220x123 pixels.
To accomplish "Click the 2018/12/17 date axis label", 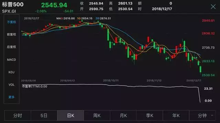I will [194, 81].
